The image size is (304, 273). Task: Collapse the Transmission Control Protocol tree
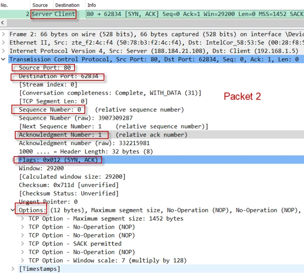tap(4, 59)
